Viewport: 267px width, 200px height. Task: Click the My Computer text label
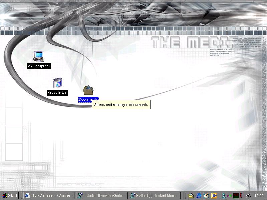coord(39,66)
